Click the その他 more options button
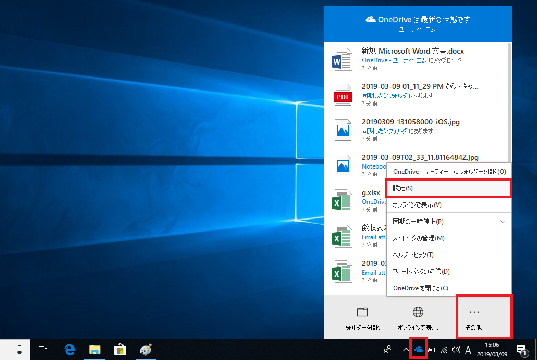Viewport: 537px width, 360px height. pos(474,318)
